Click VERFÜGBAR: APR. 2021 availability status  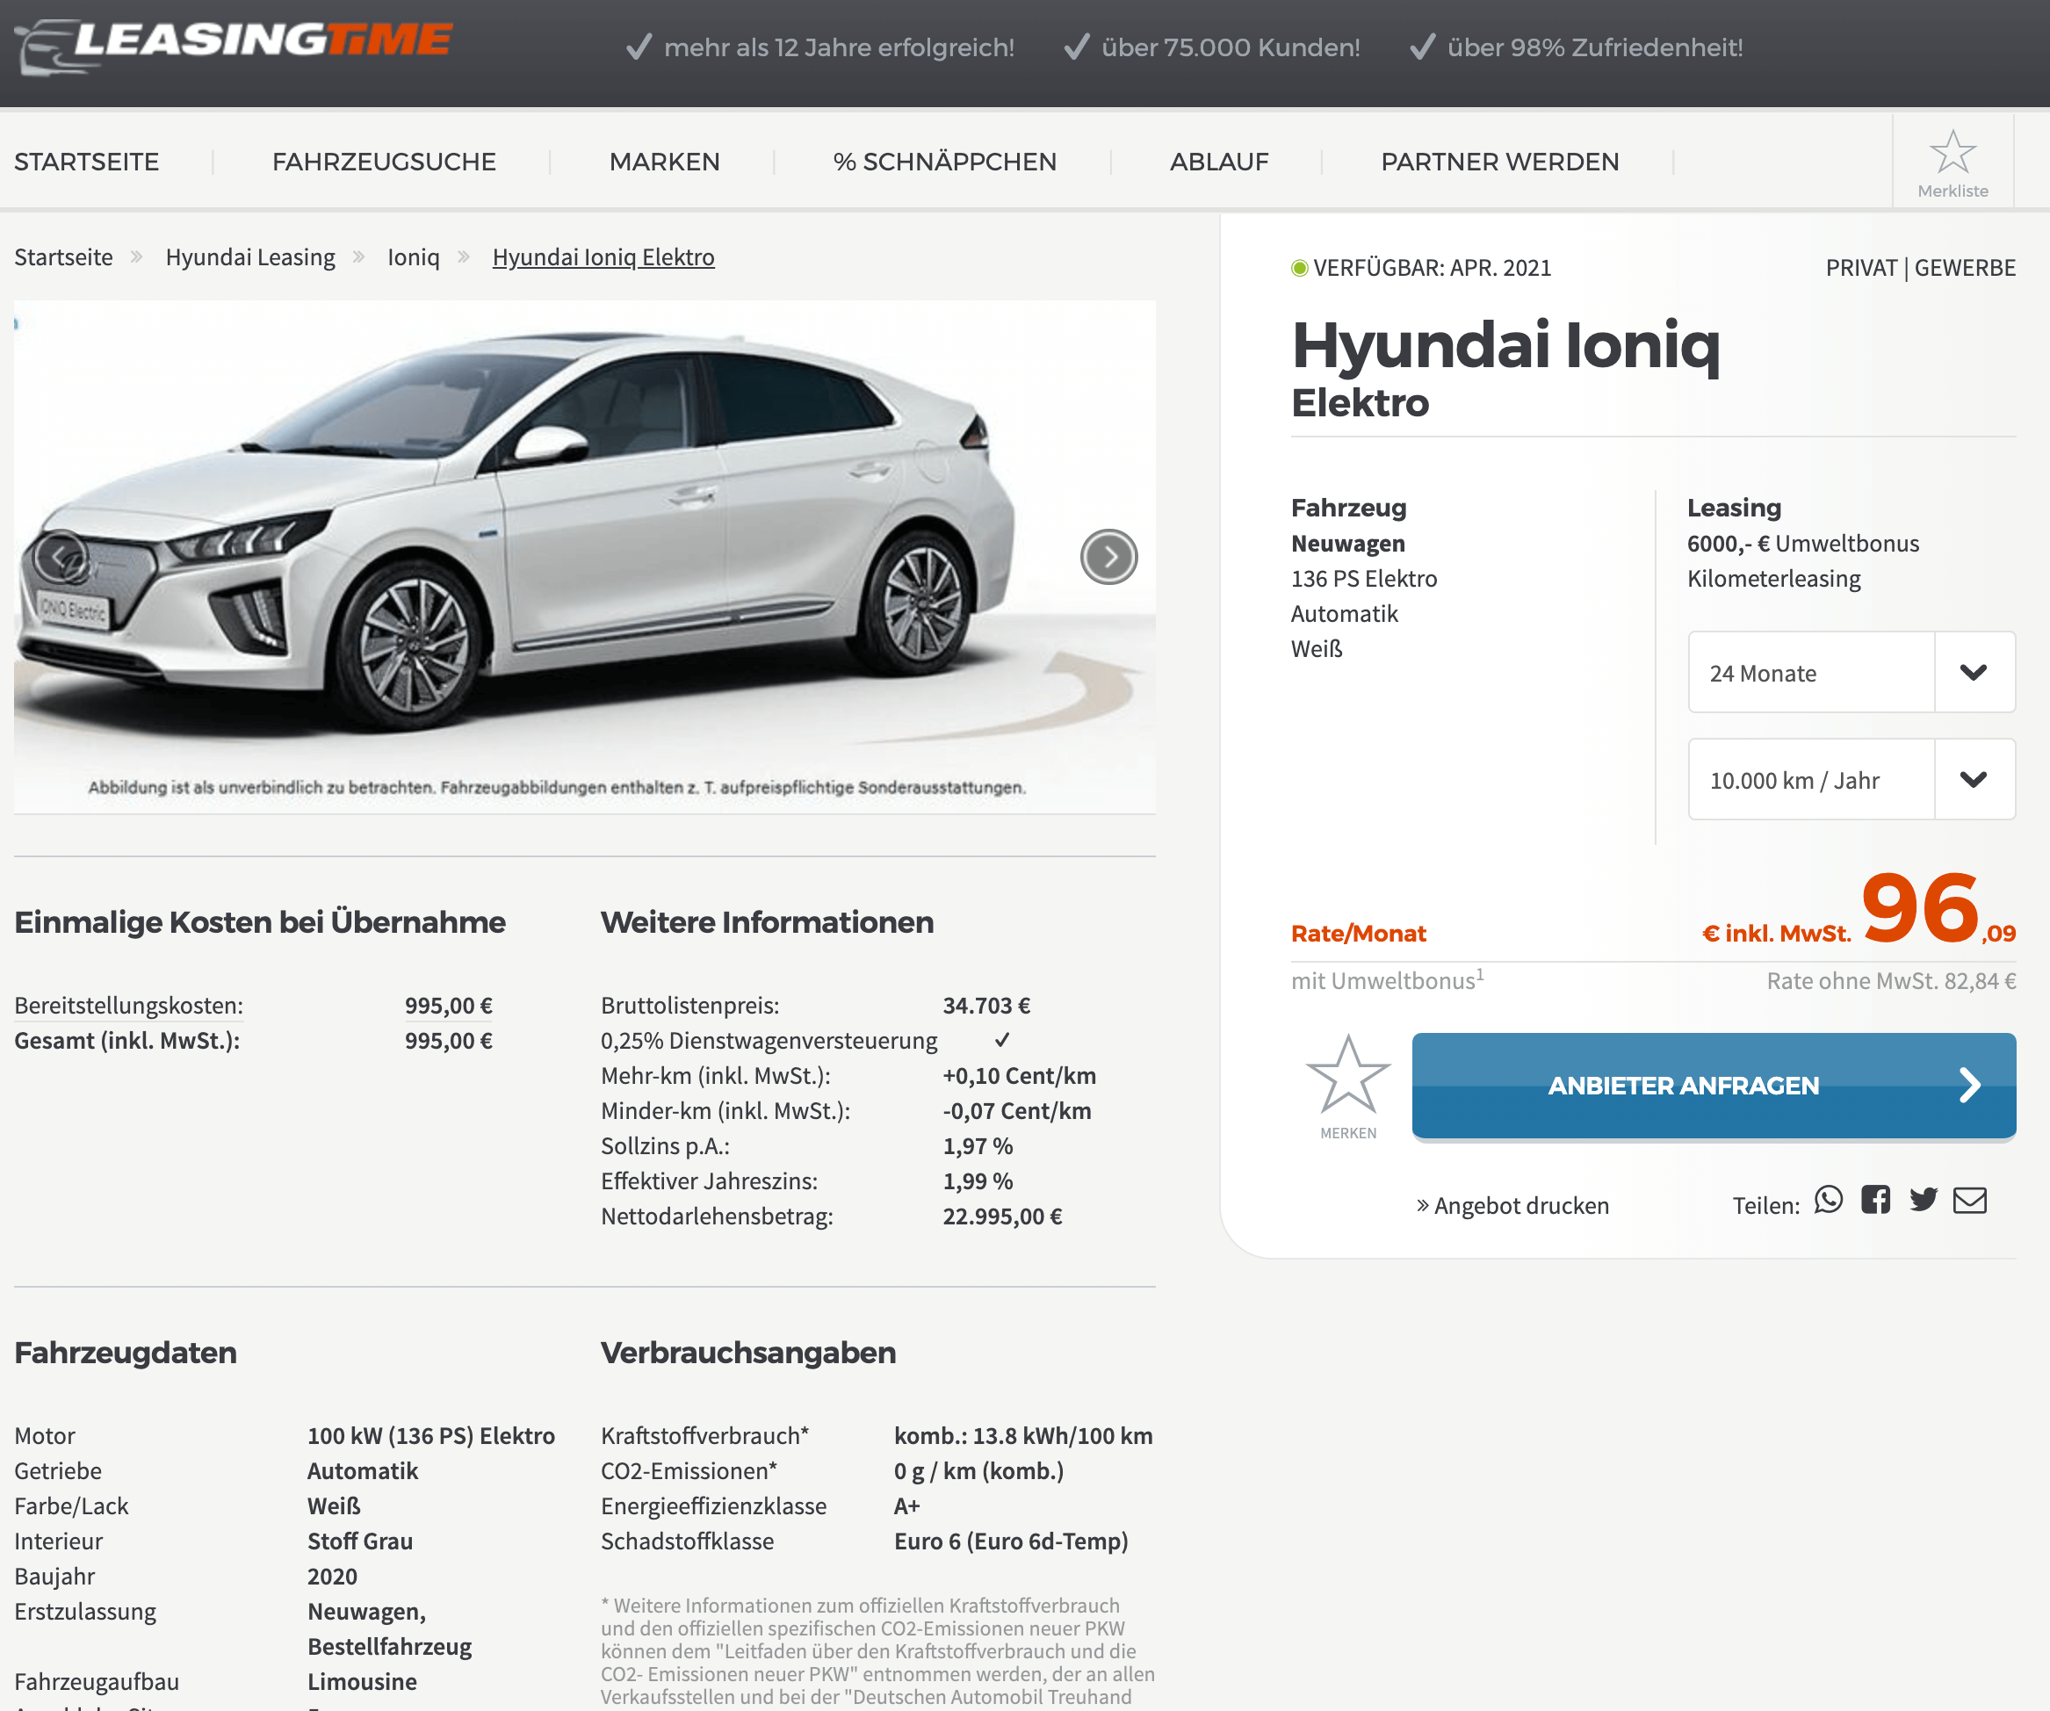point(1421,269)
